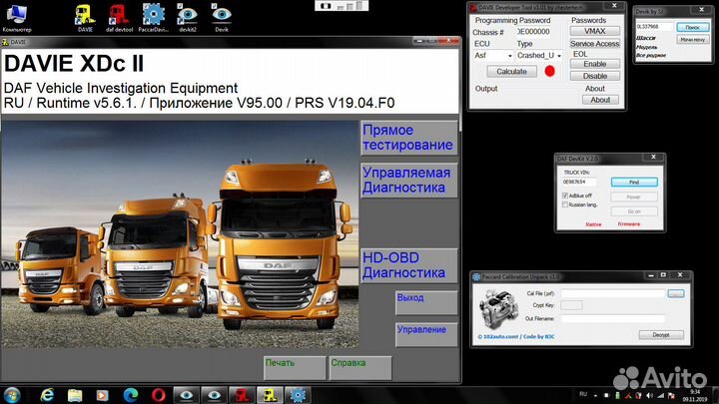Click the EOL Disable button
The height and width of the screenshot is (404, 719).
(x=595, y=76)
